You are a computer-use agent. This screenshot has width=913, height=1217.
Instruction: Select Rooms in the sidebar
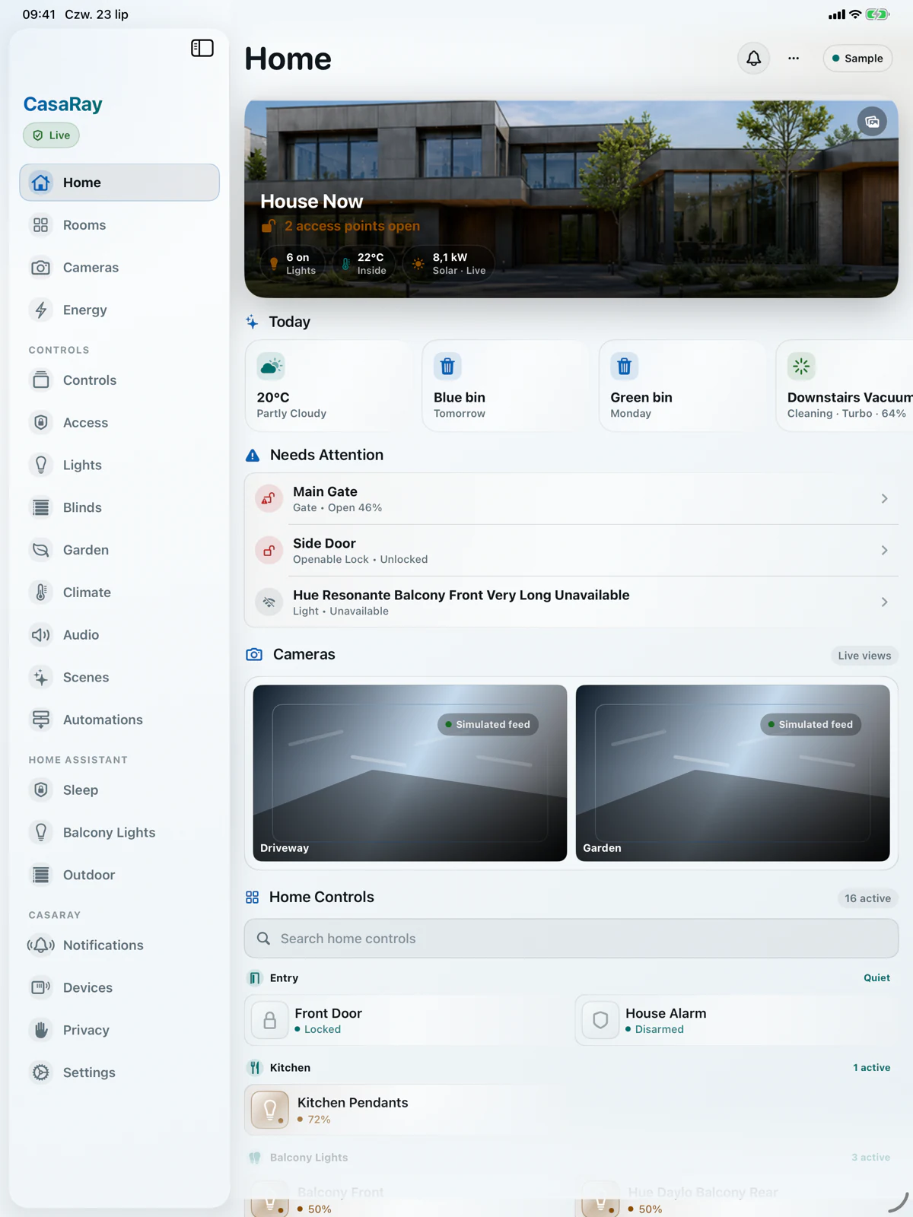[x=119, y=225]
